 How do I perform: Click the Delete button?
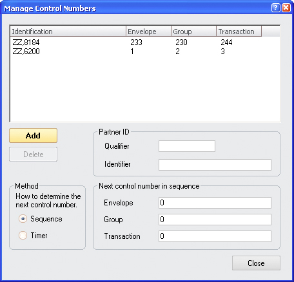(33, 154)
